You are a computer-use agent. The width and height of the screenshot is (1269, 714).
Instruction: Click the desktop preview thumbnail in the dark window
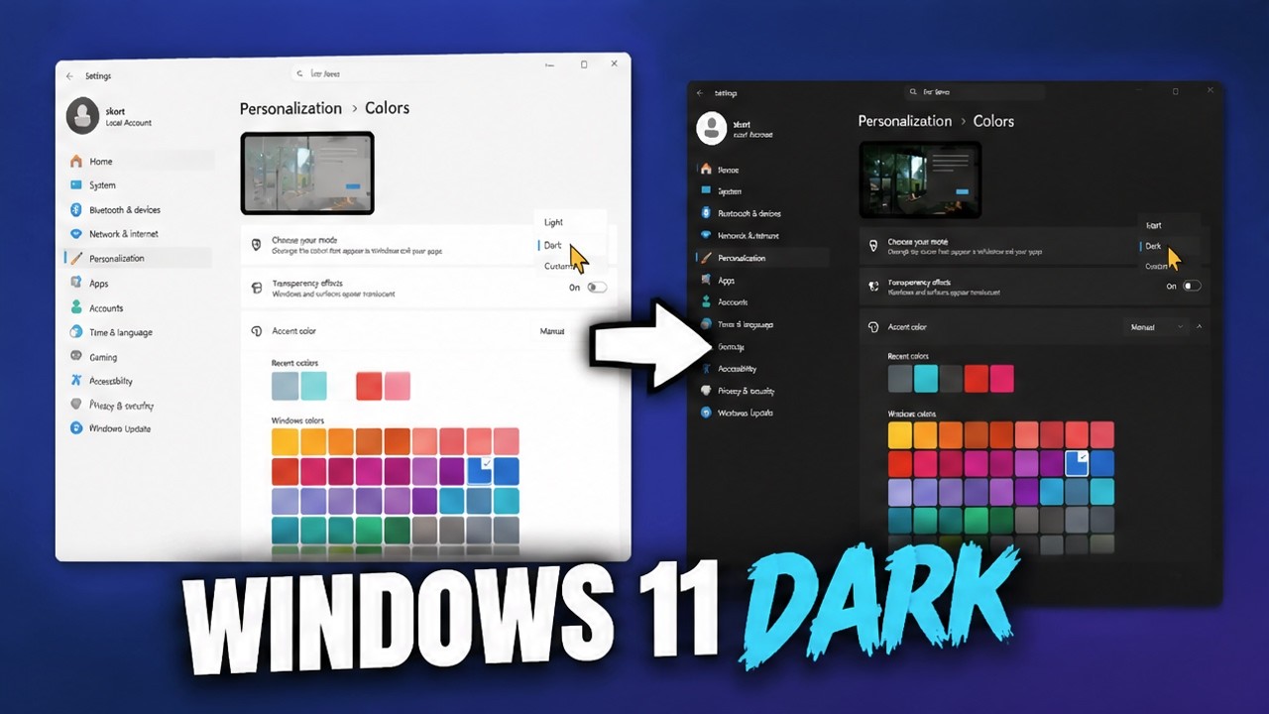coord(920,179)
